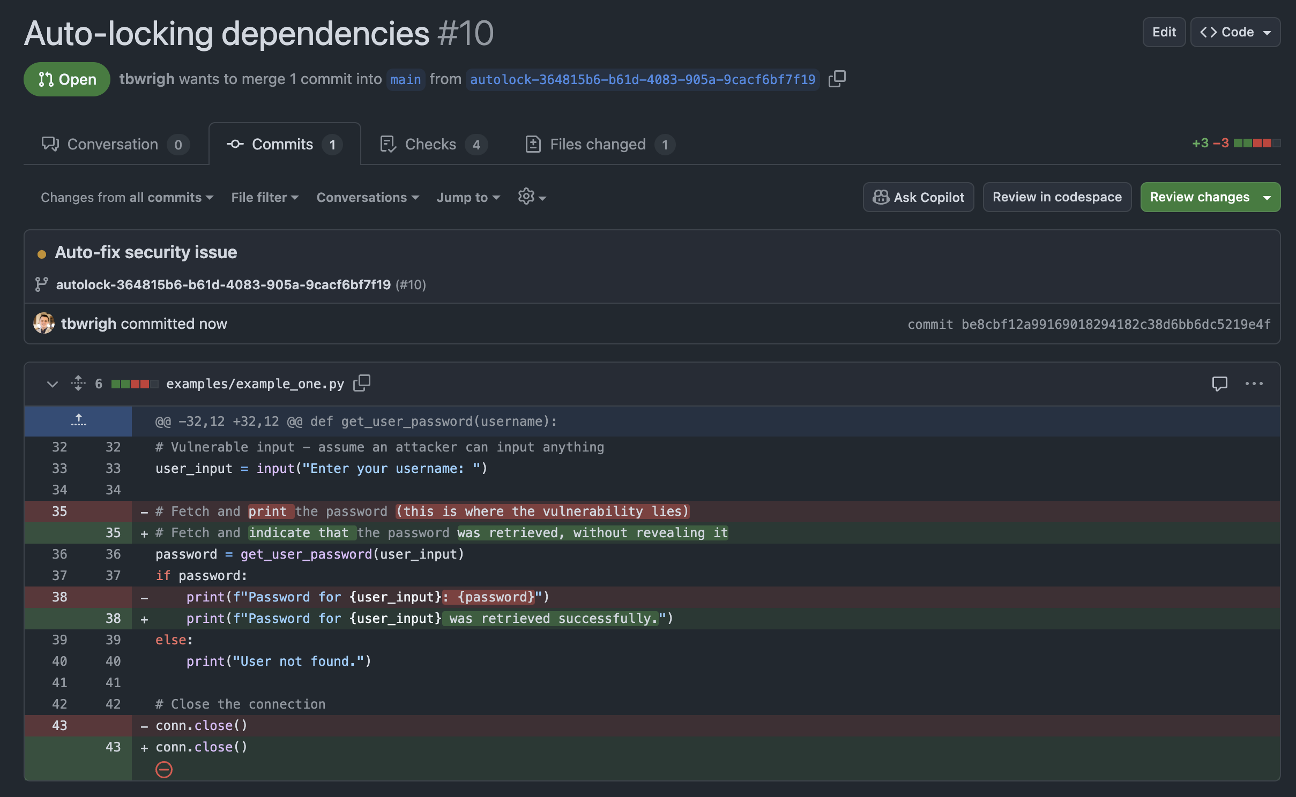1296x797 pixels.
Task: Click the main branch link
Action: pos(405,79)
